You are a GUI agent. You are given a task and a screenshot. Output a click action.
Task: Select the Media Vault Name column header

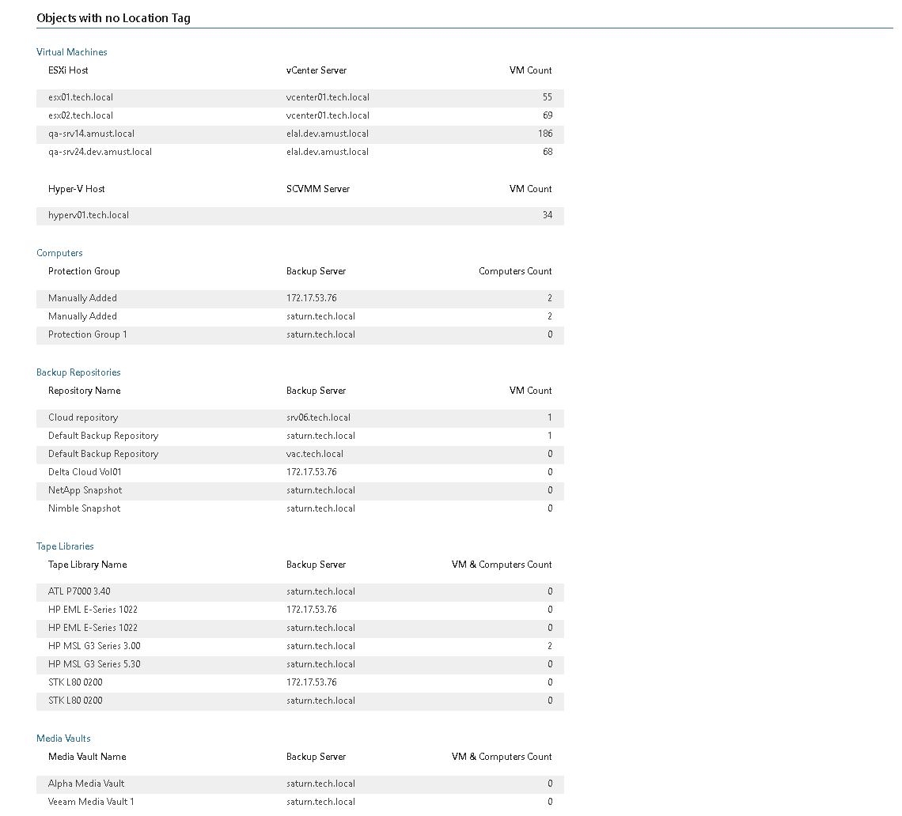(88, 757)
